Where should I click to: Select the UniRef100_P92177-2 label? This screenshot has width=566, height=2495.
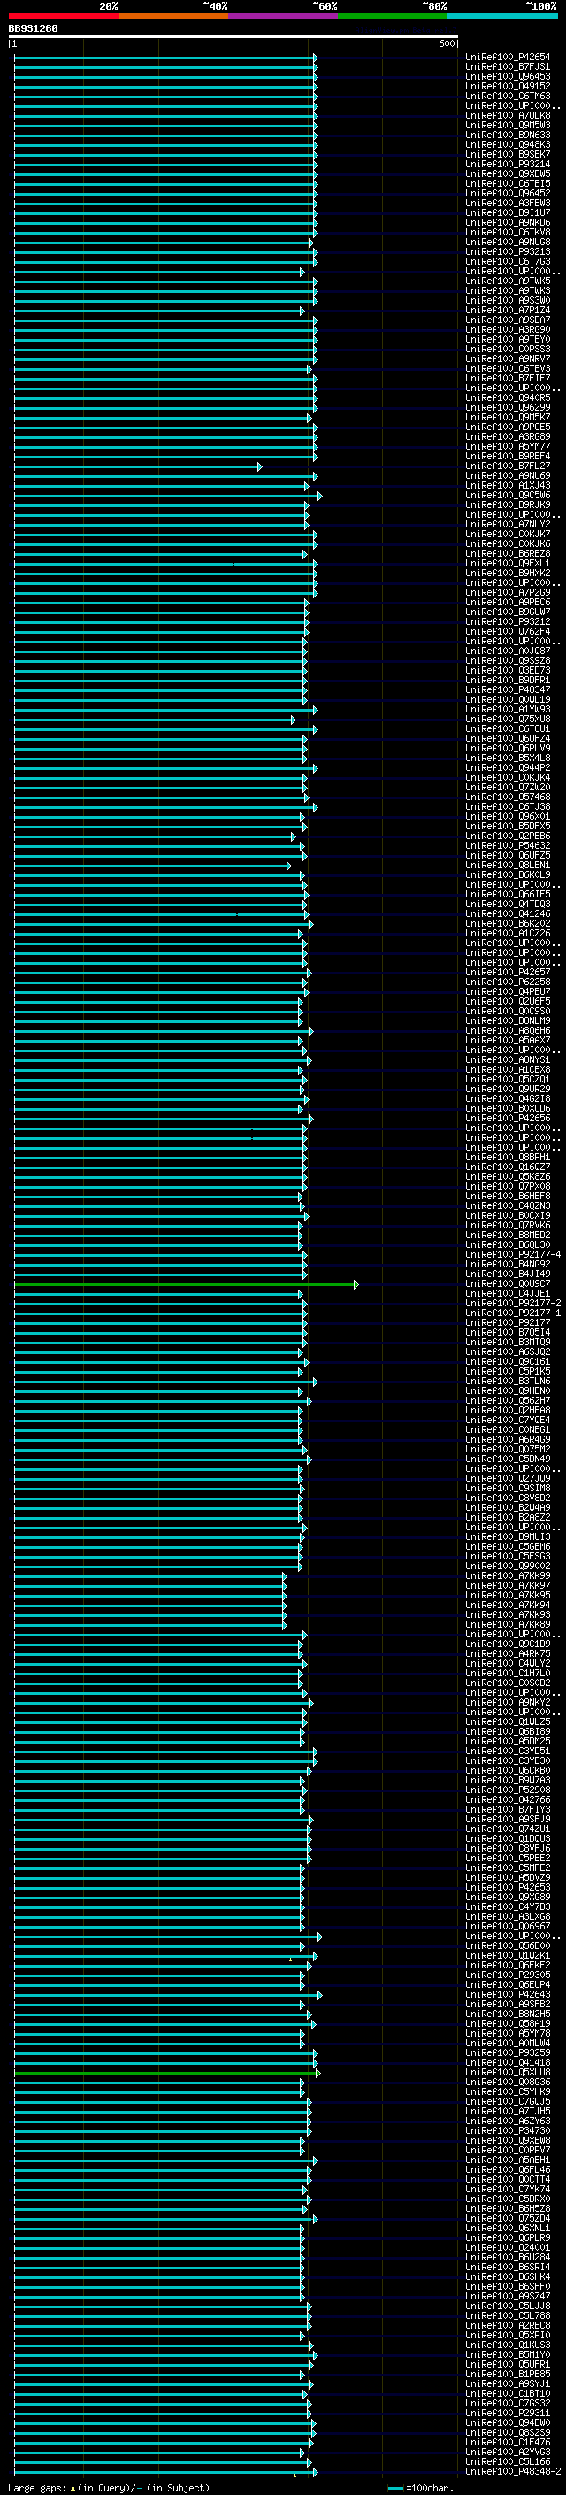click(x=513, y=1303)
